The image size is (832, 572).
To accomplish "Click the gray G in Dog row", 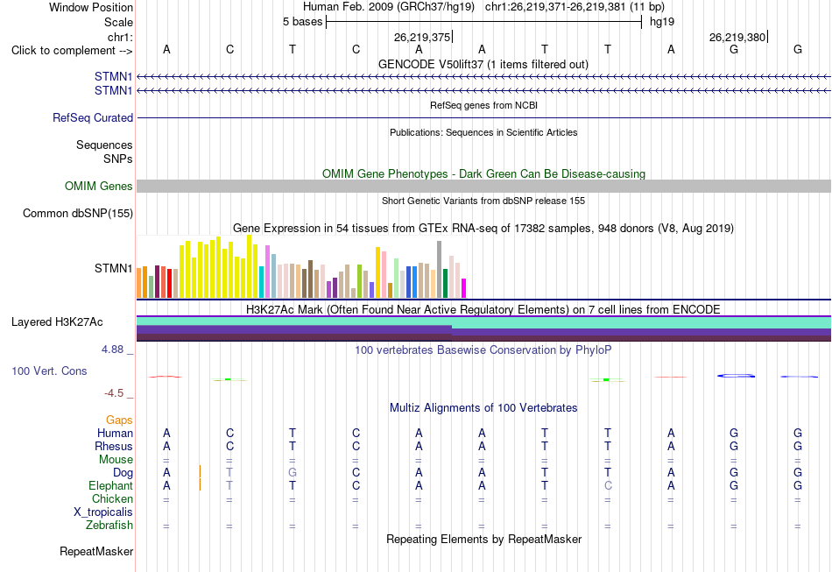I will (x=293, y=472).
